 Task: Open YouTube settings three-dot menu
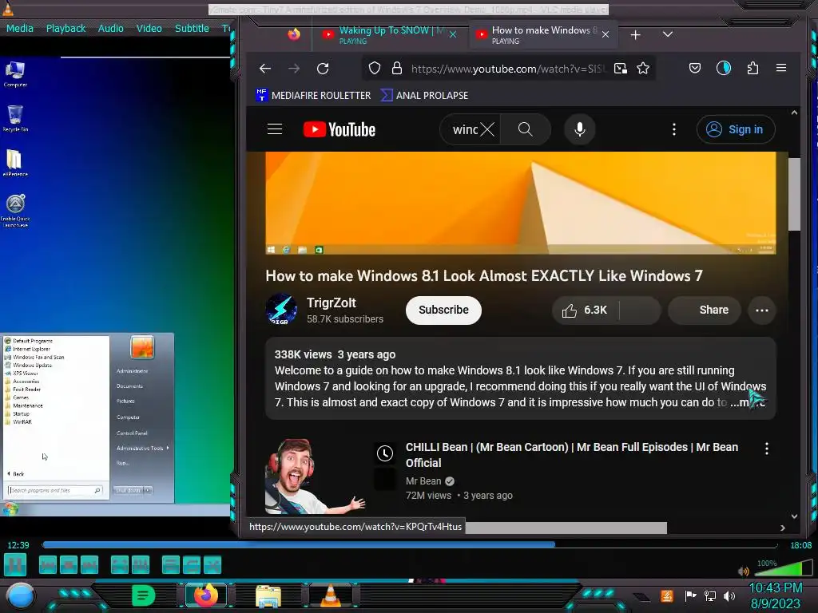[x=674, y=129]
